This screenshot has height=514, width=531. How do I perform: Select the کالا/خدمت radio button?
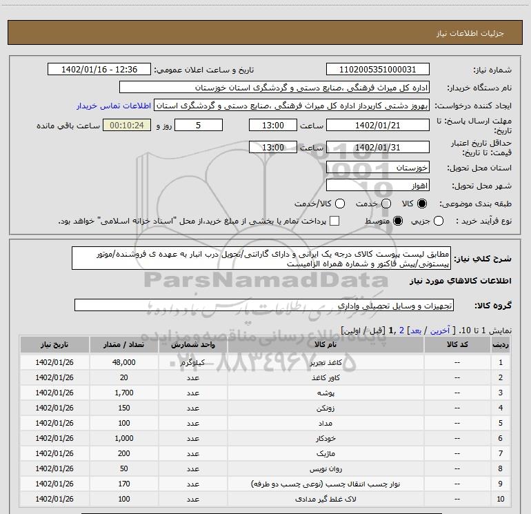[x=340, y=204]
